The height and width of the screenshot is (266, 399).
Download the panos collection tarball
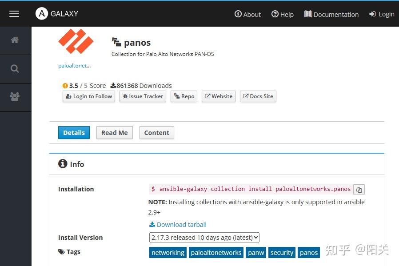(x=178, y=224)
